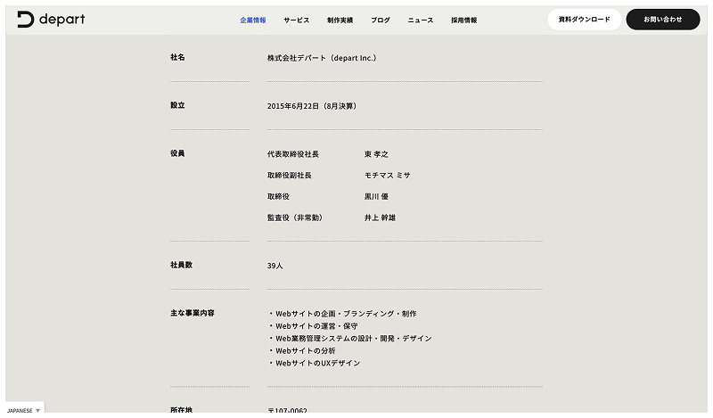Select the 役員 label
The image size is (713, 418).
[177, 153]
